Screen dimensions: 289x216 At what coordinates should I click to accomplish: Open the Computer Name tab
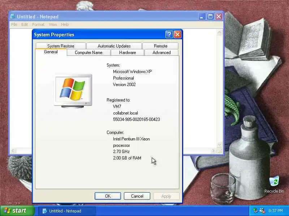click(x=89, y=53)
